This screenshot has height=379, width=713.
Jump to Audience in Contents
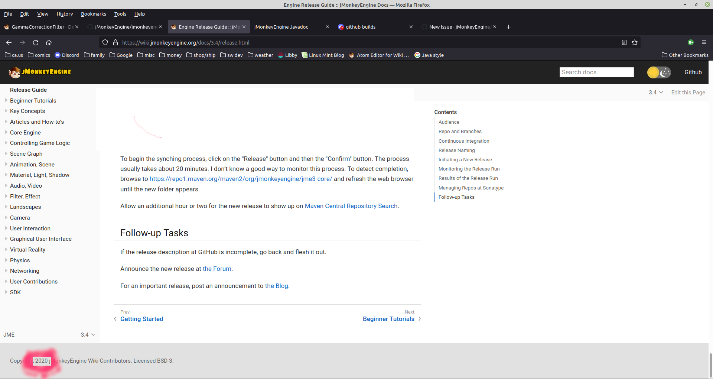tap(449, 122)
